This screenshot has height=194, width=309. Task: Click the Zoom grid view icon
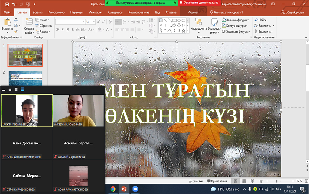pyautogui.click(x=22, y=89)
